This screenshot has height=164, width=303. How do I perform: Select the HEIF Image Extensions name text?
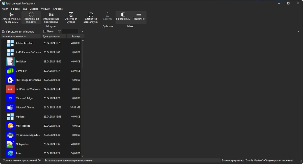[x=28, y=80]
